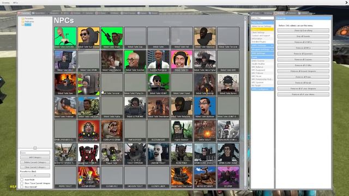The image size is (349, 196).
Task: Click the Remove all Props button
Action: pyautogui.click(x=303, y=77)
